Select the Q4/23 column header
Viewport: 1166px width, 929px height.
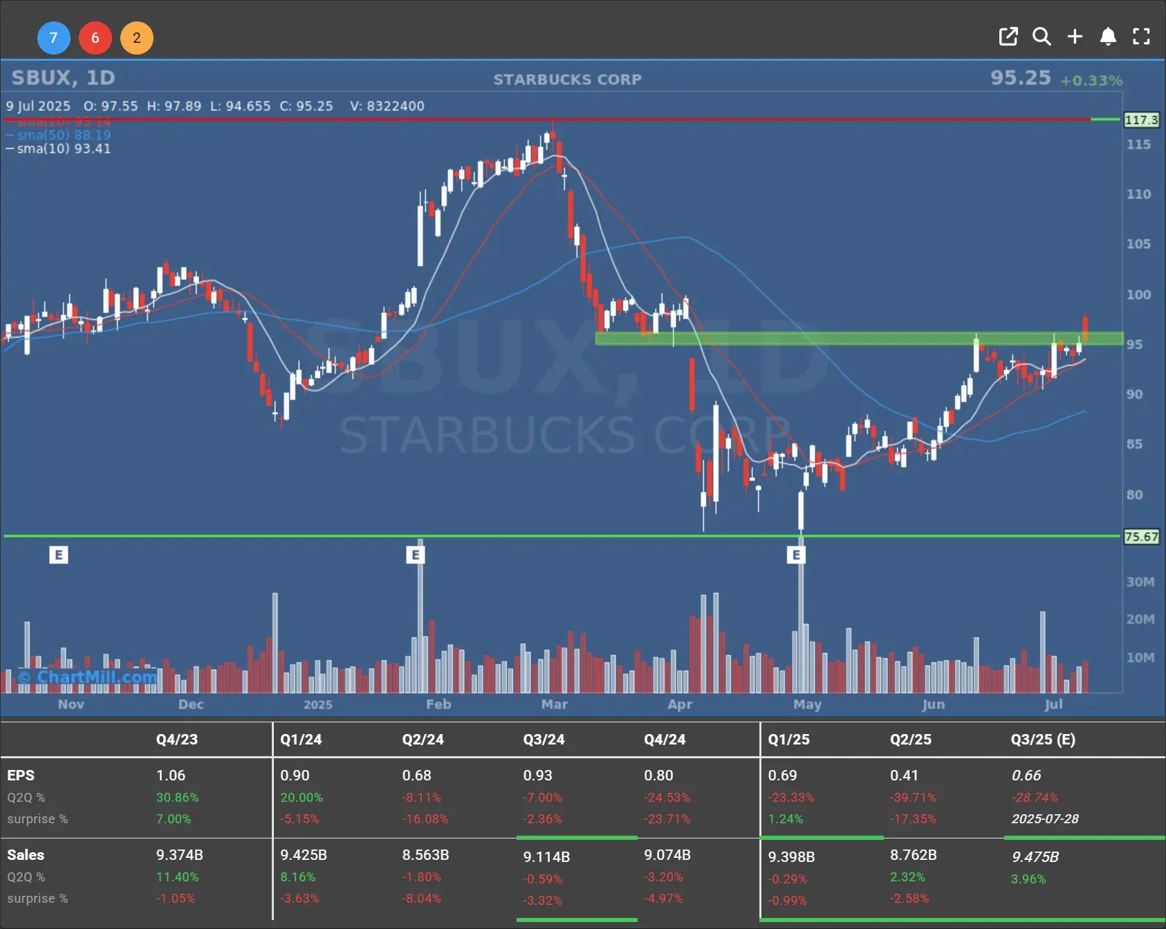(177, 739)
